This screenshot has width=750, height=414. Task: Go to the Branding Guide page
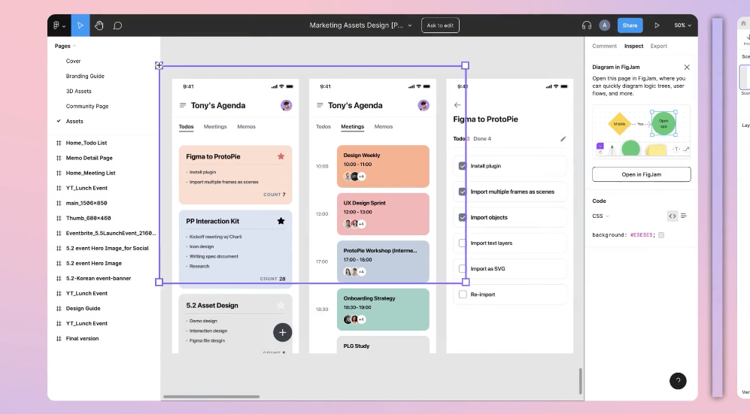coord(85,76)
